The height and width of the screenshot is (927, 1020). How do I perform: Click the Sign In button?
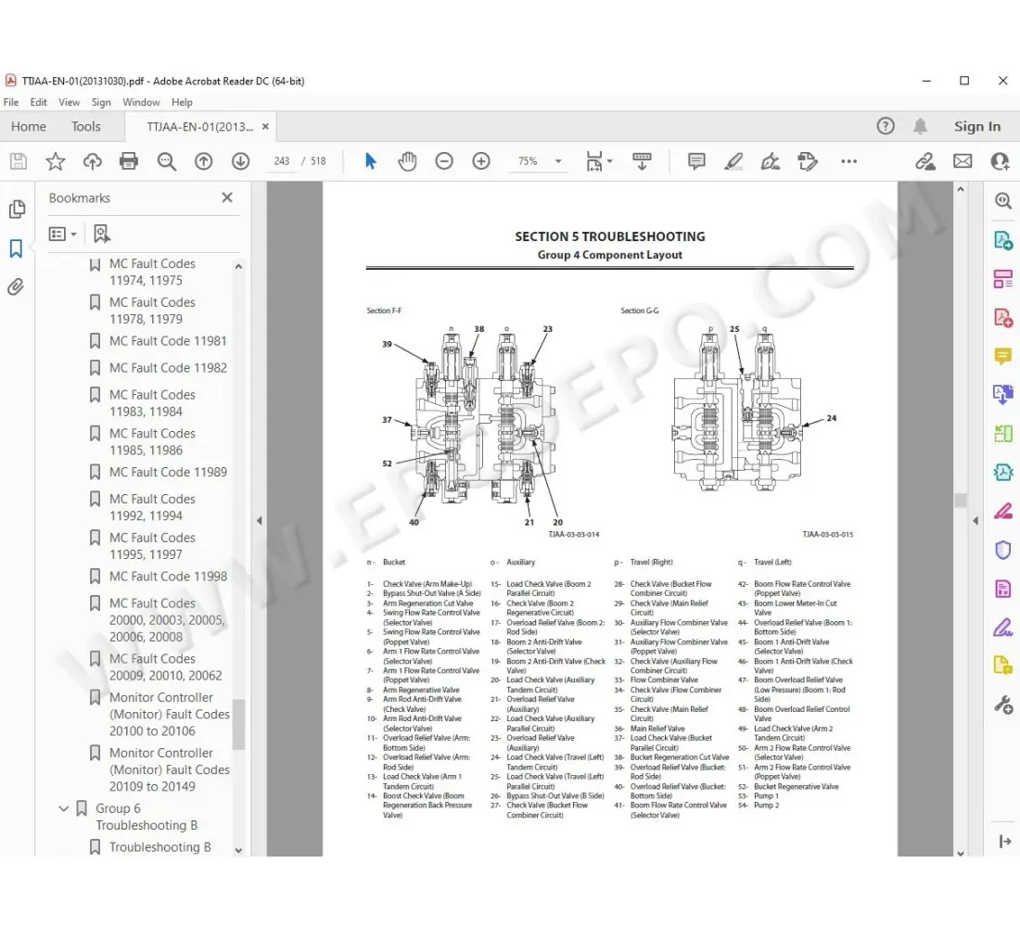tap(976, 127)
